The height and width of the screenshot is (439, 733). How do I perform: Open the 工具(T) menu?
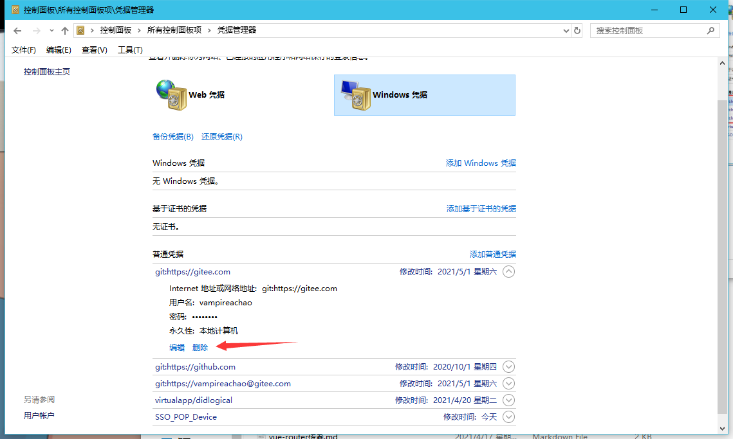pos(131,49)
